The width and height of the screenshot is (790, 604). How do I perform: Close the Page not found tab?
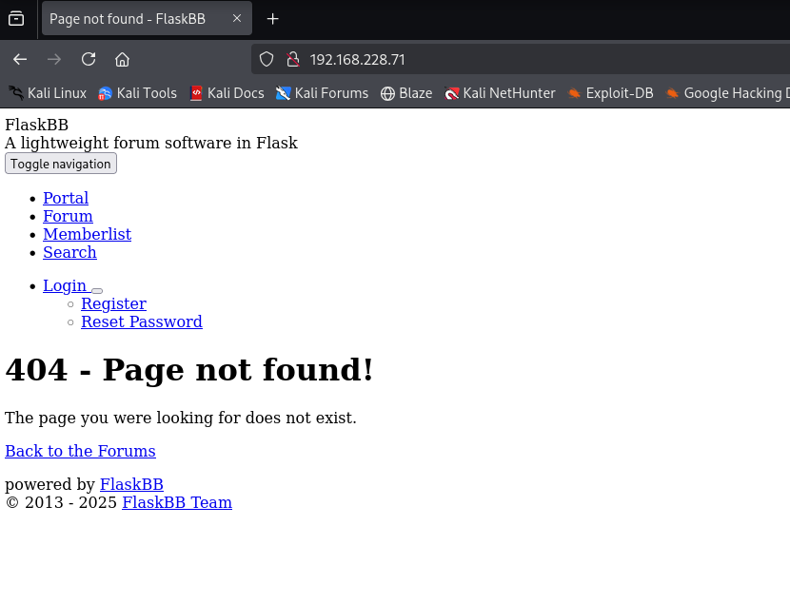coord(235,19)
